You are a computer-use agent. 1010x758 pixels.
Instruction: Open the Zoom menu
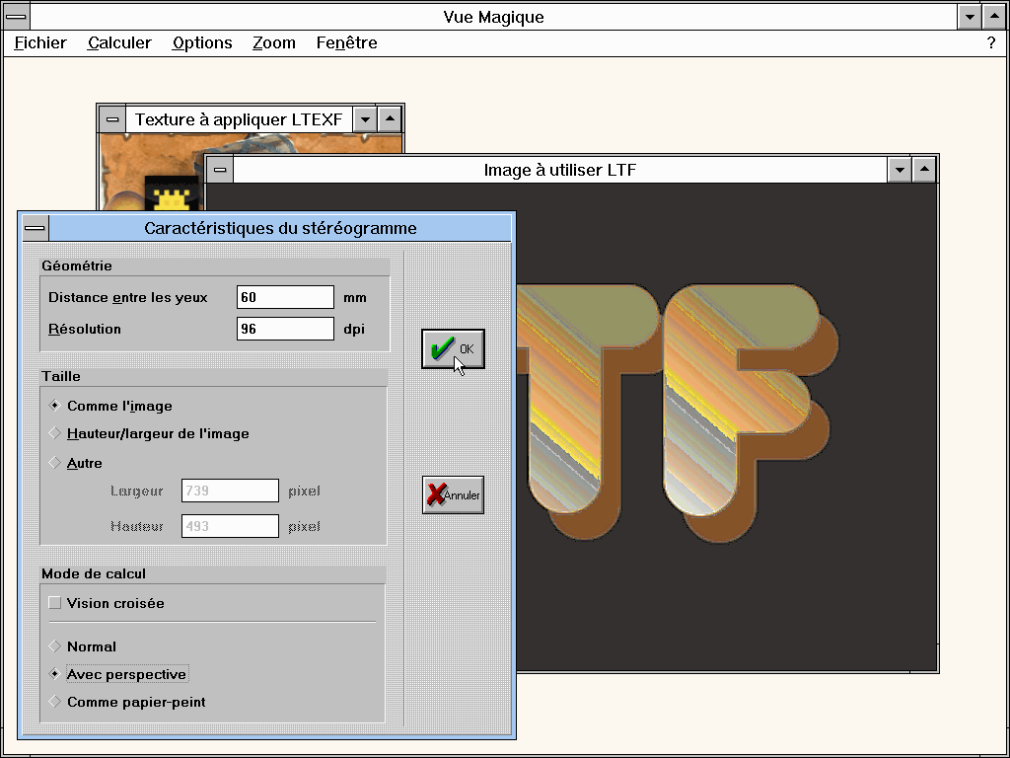(x=274, y=42)
